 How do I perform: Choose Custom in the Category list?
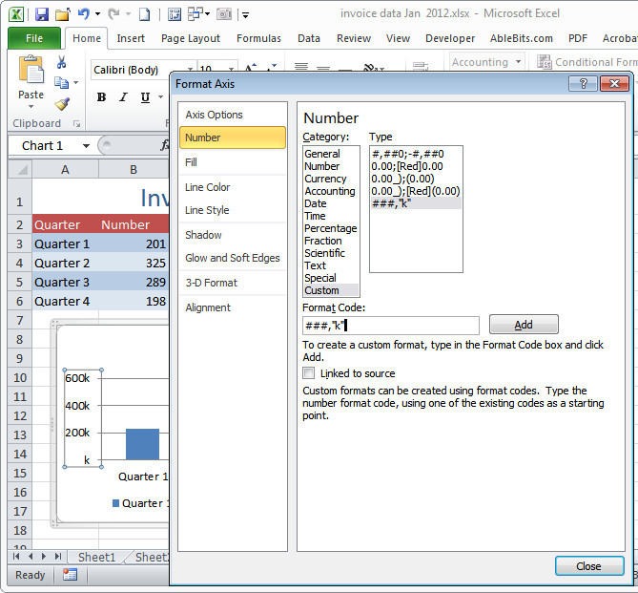tap(331, 290)
